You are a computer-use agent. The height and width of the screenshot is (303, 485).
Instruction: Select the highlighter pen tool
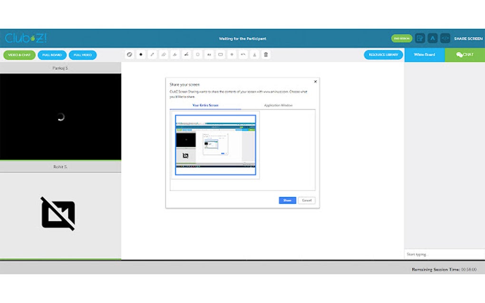pyautogui.click(x=175, y=54)
